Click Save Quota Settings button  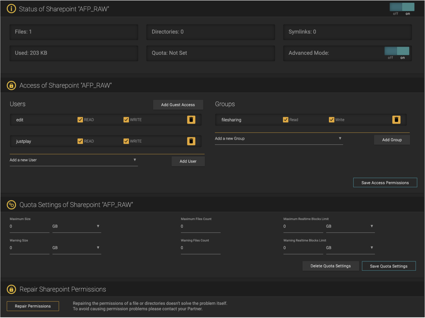coord(389,266)
